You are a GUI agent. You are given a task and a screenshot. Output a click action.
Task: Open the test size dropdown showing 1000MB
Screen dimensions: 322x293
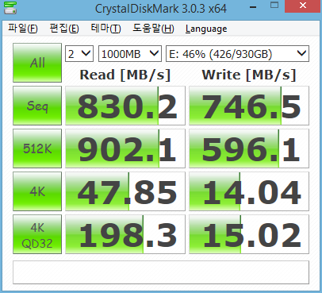click(130, 54)
